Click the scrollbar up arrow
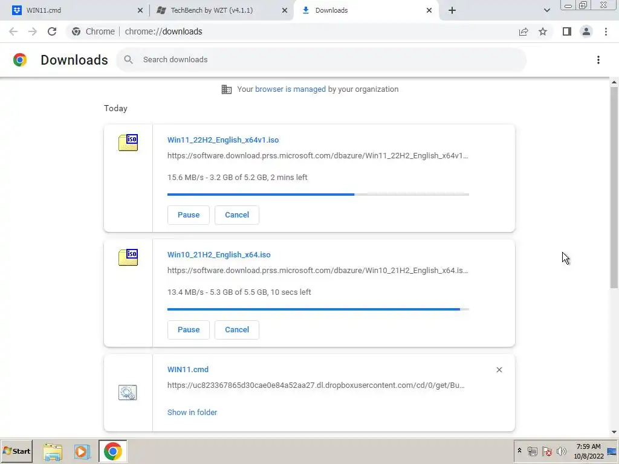 [614, 82]
